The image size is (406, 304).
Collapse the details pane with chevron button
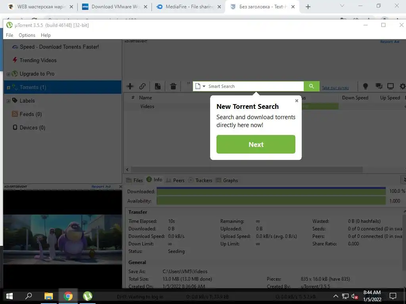point(403,179)
